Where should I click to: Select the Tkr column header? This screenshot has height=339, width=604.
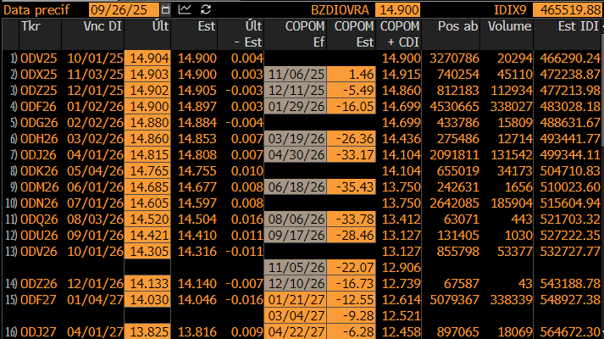(30, 26)
